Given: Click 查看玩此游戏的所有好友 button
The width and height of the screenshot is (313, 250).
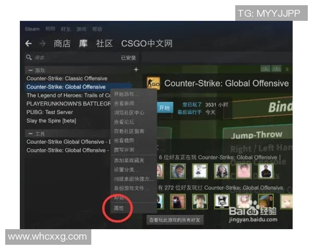Looking at the screenshot, I should pos(175,220).
